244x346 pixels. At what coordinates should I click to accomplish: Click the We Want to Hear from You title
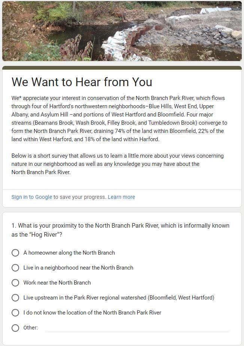pyautogui.click(x=82, y=82)
